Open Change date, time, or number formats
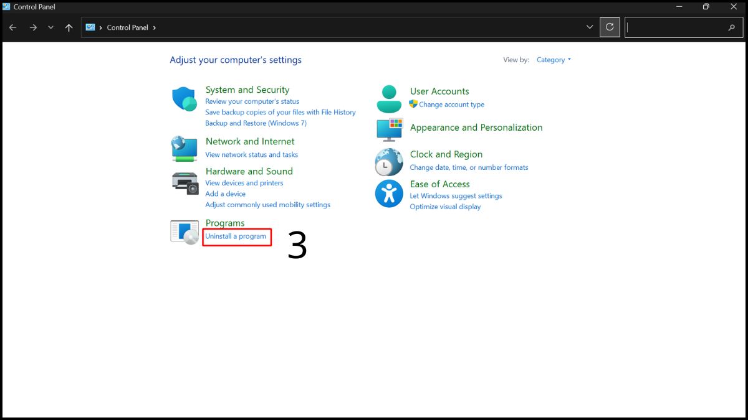 pyautogui.click(x=469, y=167)
